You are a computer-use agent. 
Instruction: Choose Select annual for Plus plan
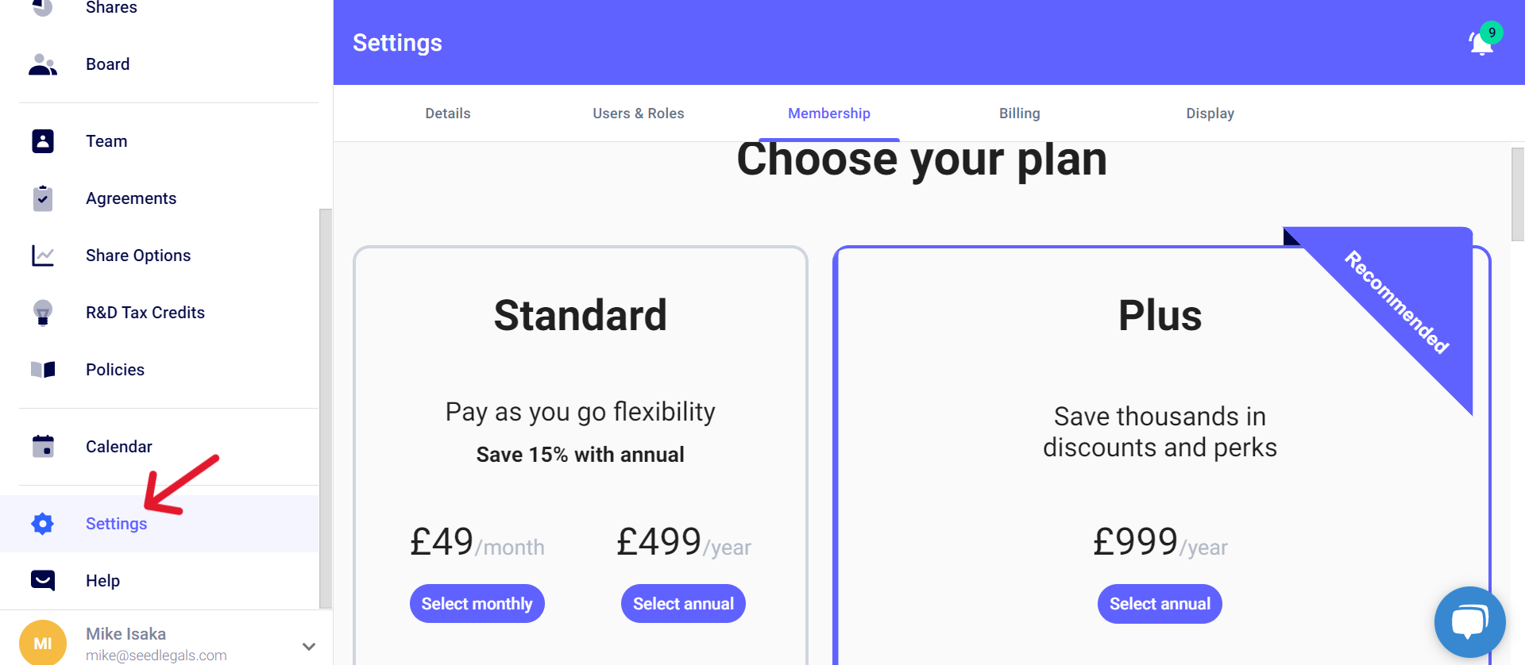pyautogui.click(x=1160, y=604)
